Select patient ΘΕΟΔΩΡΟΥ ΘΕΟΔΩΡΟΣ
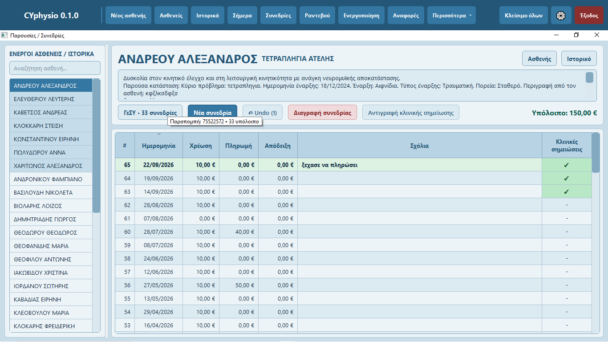 (x=51, y=232)
